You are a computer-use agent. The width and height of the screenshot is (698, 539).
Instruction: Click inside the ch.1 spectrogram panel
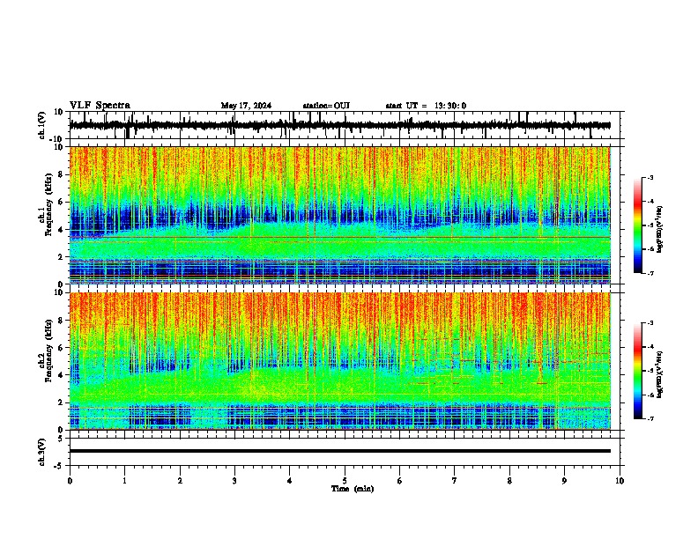(x=339, y=215)
